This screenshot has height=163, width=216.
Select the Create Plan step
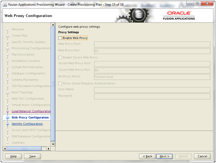click(x=20, y=36)
